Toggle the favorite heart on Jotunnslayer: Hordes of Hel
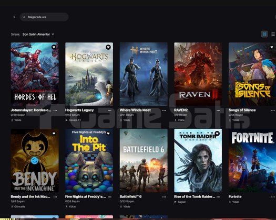Viewport: 276px width, 220px height. tap(54, 47)
